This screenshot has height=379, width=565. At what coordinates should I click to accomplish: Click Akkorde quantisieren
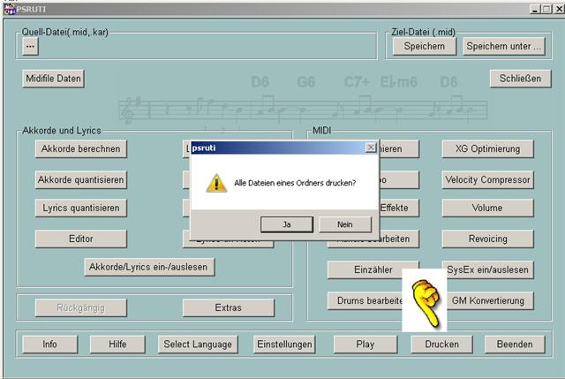coord(80,179)
